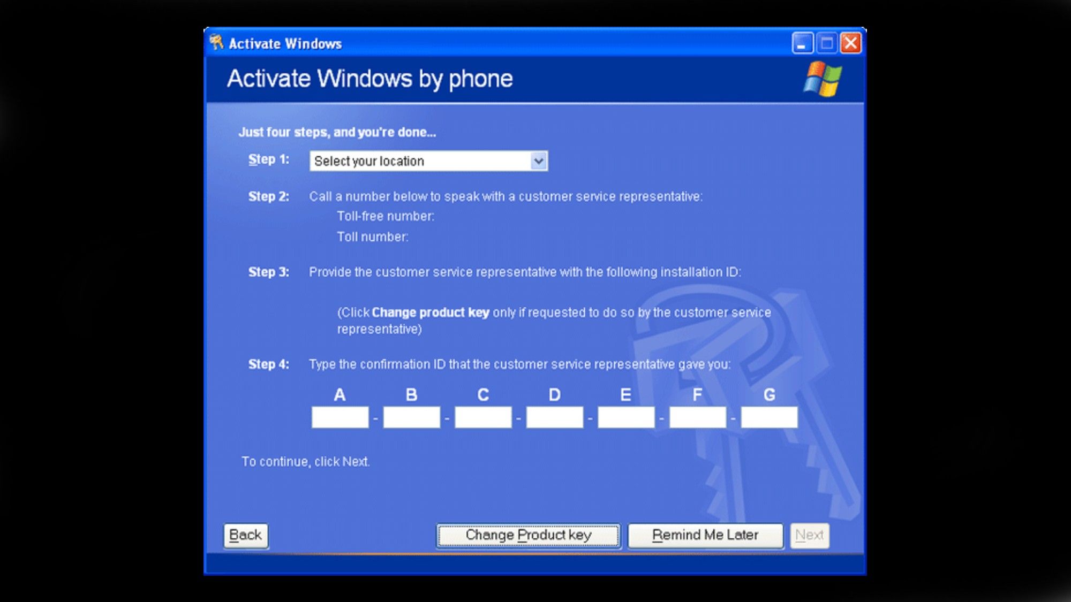Close the Activate Windows dialog
The image size is (1071, 602).
pos(851,43)
